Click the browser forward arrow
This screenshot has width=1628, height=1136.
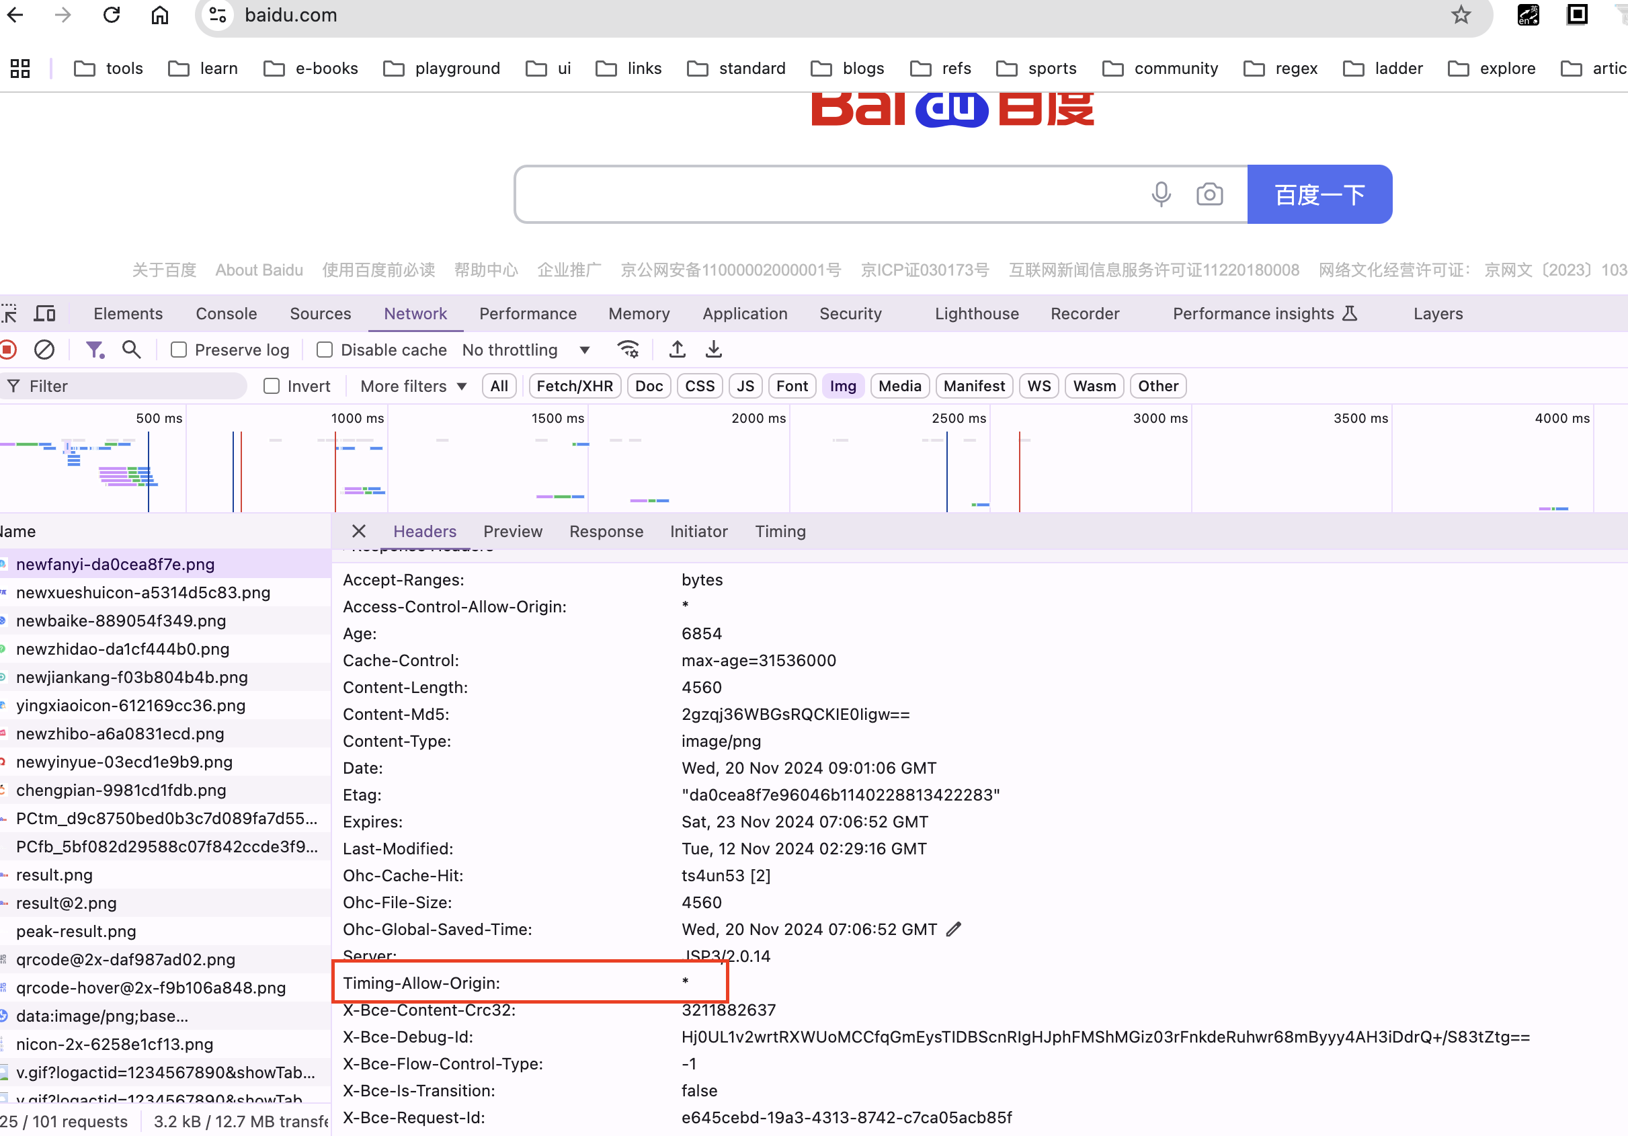tap(63, 15)
